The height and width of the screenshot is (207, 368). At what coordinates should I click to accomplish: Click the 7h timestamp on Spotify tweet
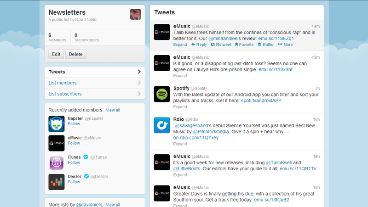[317, 89]
